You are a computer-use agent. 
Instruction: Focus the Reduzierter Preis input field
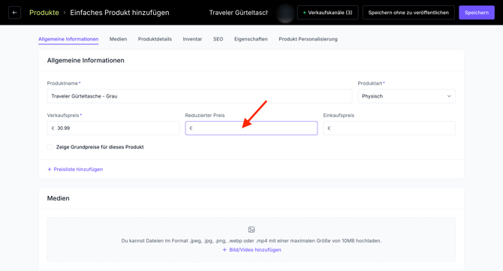pyautogui.click(x=251, y=128)
